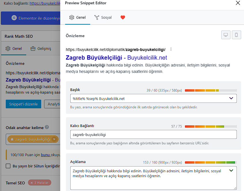
Task: Switch to the Sosyal tab
Action: (103, 18)
